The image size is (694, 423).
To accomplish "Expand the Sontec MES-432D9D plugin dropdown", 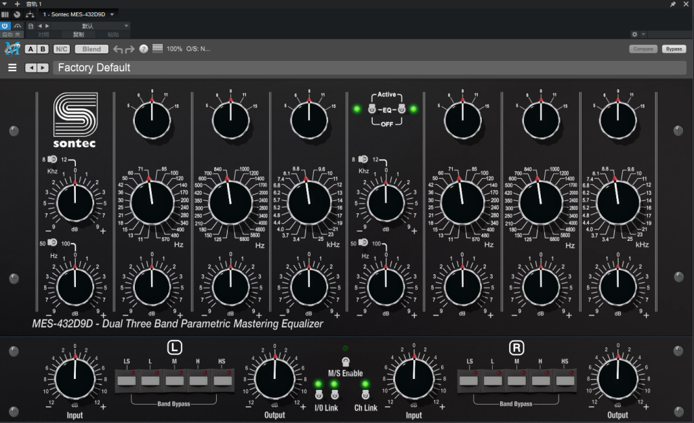I will pos(112,14).
